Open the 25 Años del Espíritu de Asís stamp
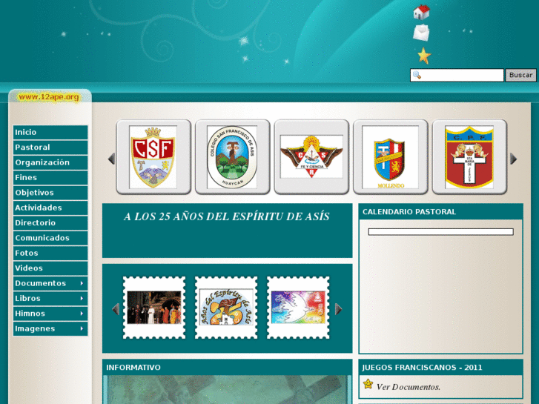 [x=226, y=308]
